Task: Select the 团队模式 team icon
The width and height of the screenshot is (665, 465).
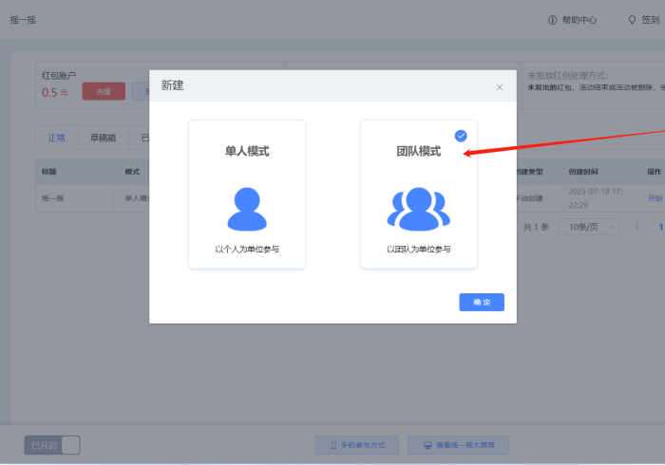Action: coord(418,210)
